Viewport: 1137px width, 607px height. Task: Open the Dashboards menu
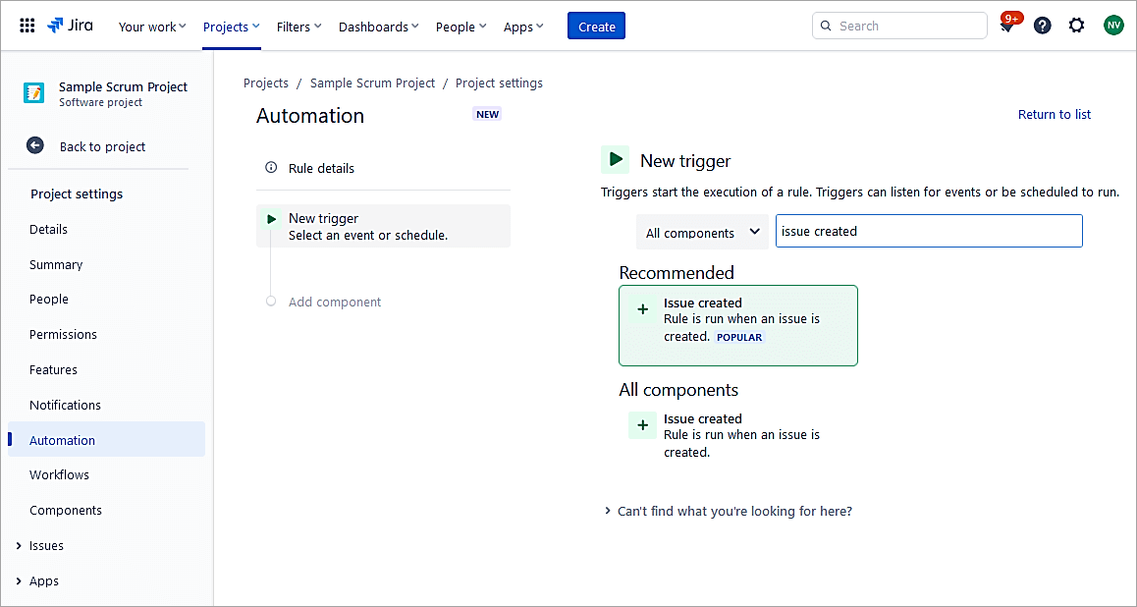(378, 27)
